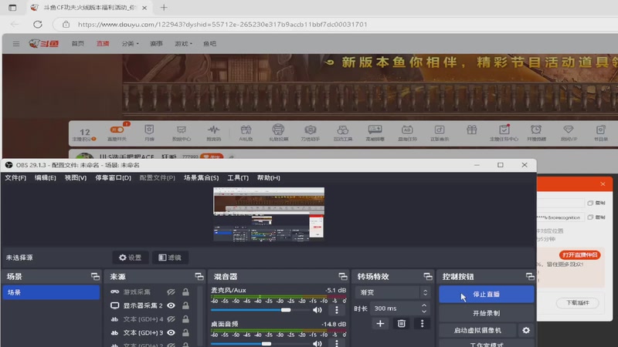Screen dimensions: 618x347
Task: Increase transition duration with up arrow
Action: 424,305
